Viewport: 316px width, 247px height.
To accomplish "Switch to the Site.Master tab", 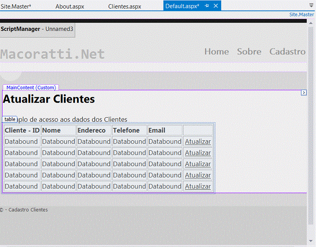I will pyautogui.click(x=16, y=6).
